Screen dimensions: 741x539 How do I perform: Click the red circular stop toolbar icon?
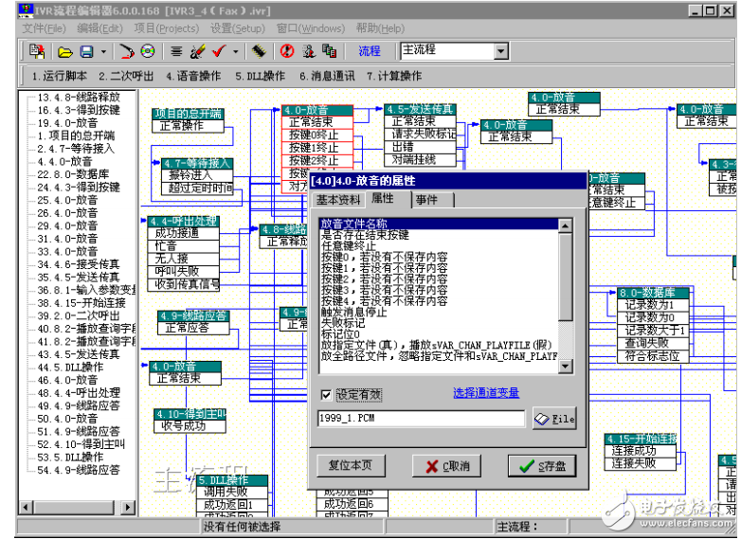[x=286, y=51]
